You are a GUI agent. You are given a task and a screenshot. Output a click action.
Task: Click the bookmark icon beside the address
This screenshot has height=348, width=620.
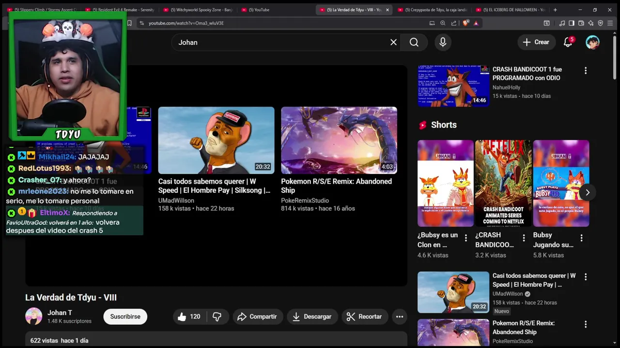pyautogui.click(x=129, y=23)
